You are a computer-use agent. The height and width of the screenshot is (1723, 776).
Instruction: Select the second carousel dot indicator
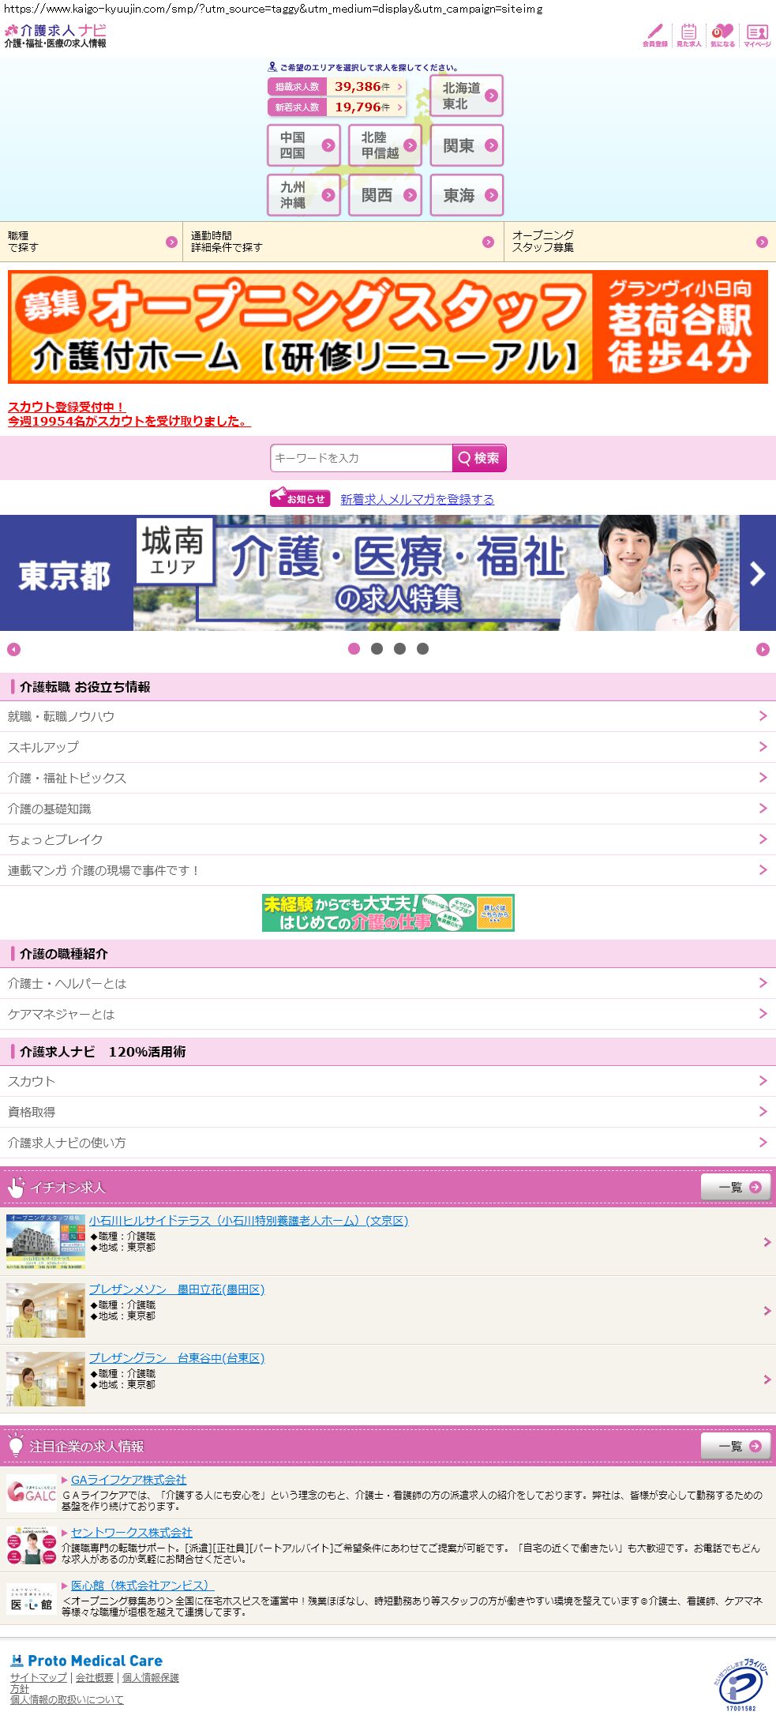coord(377,649)
